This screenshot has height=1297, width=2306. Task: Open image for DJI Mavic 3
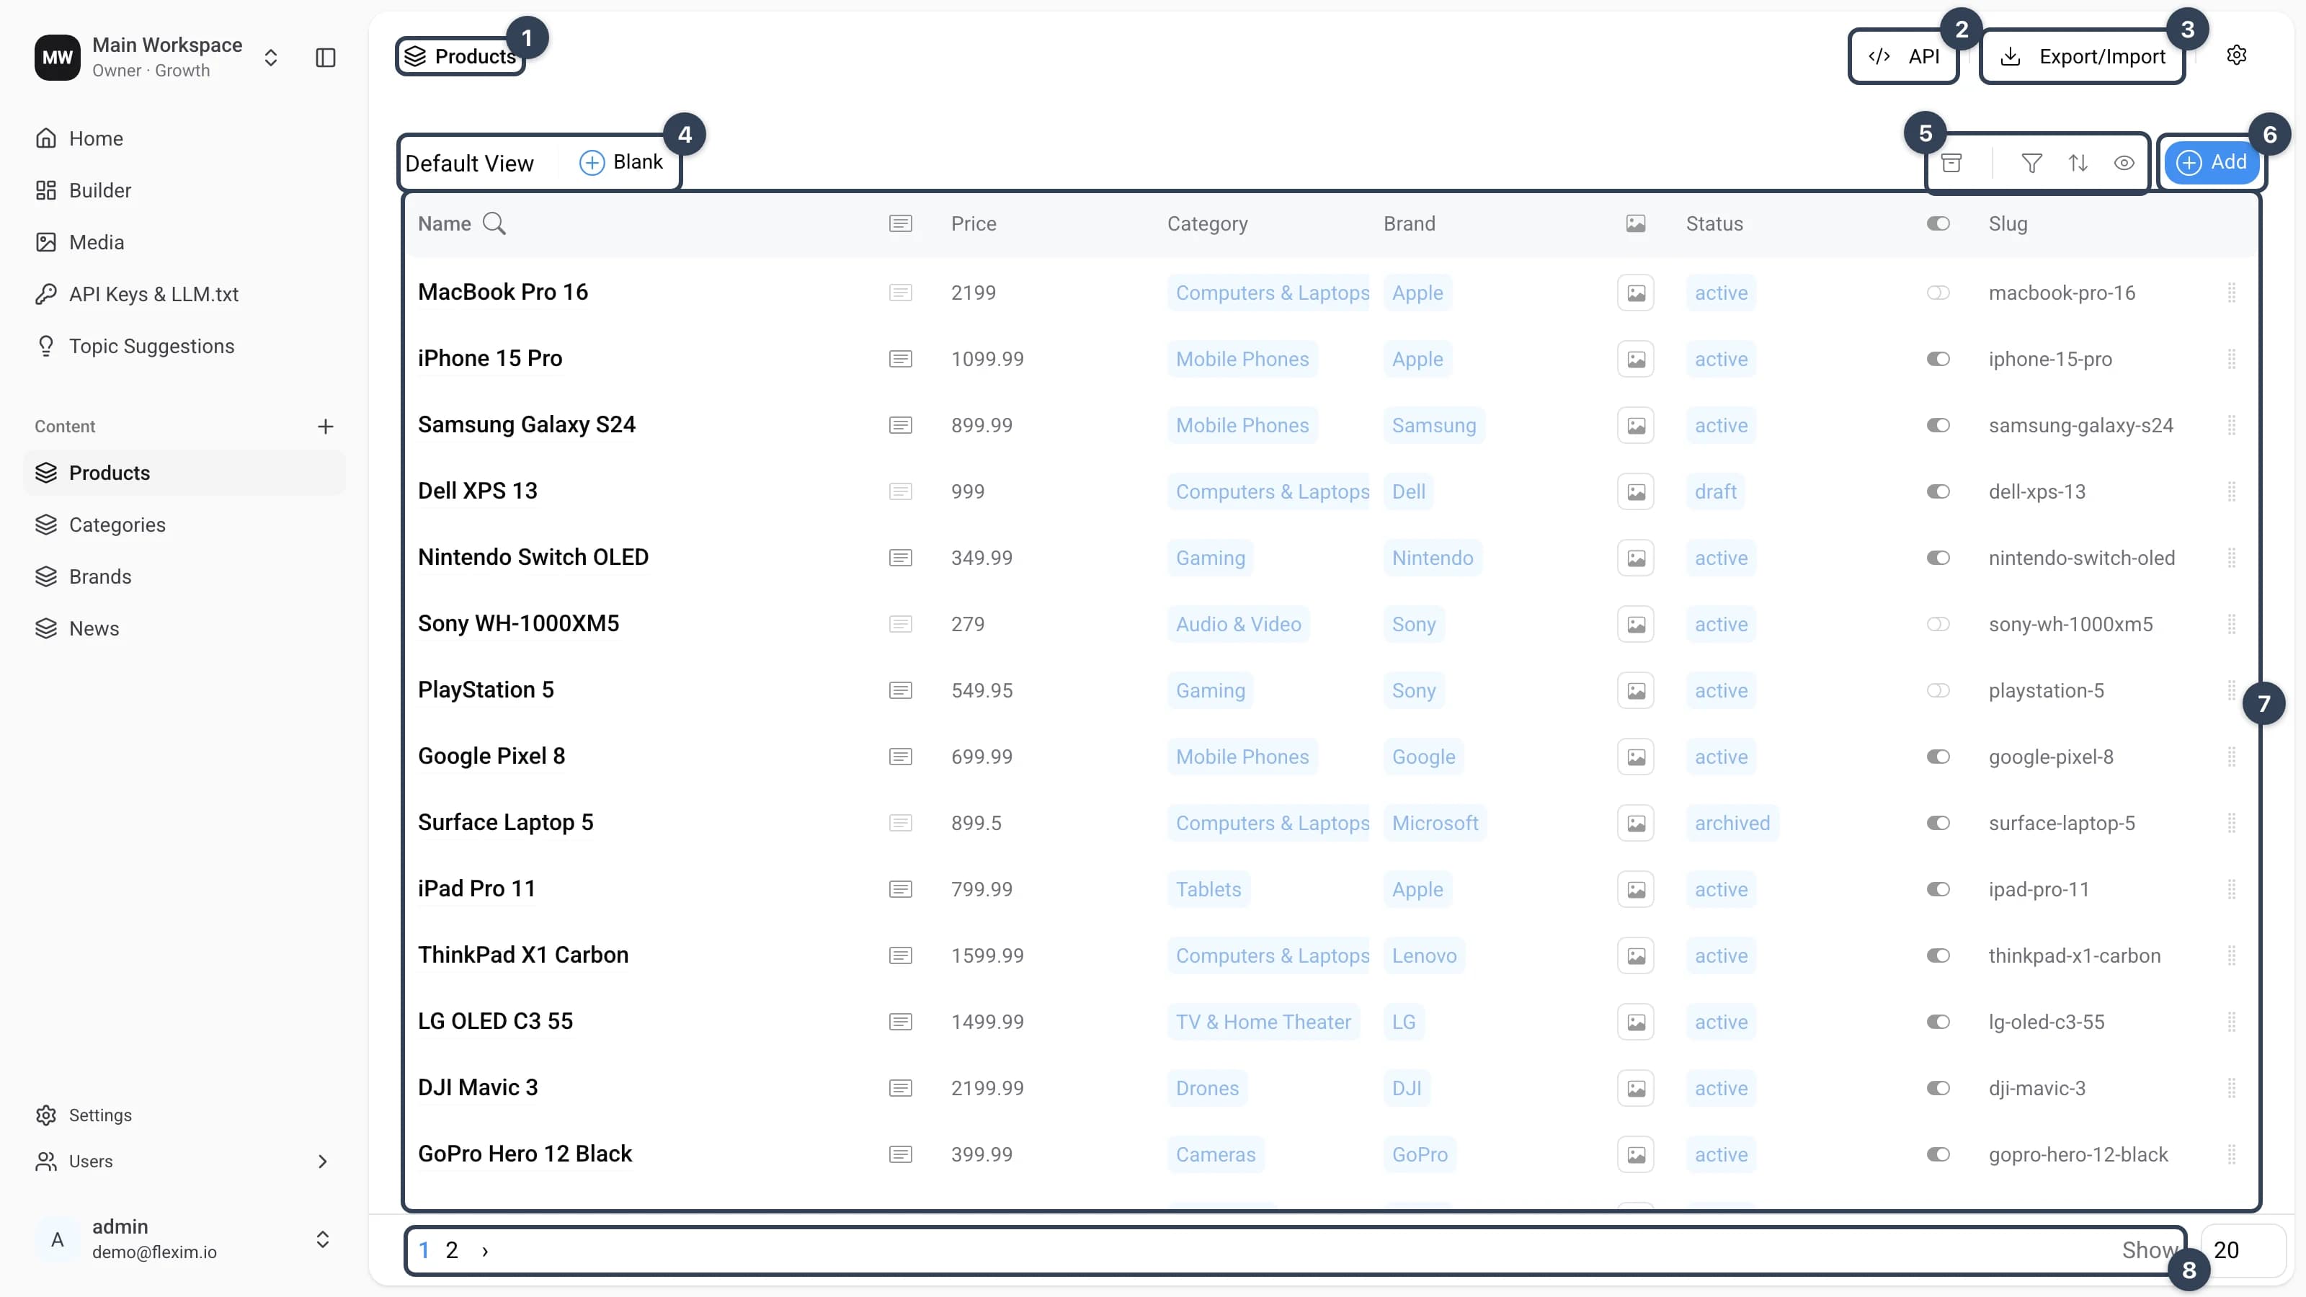click(1636, 1089)
